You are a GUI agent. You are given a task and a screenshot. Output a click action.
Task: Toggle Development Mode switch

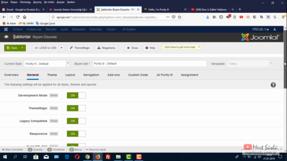click(x=76, y=95)
